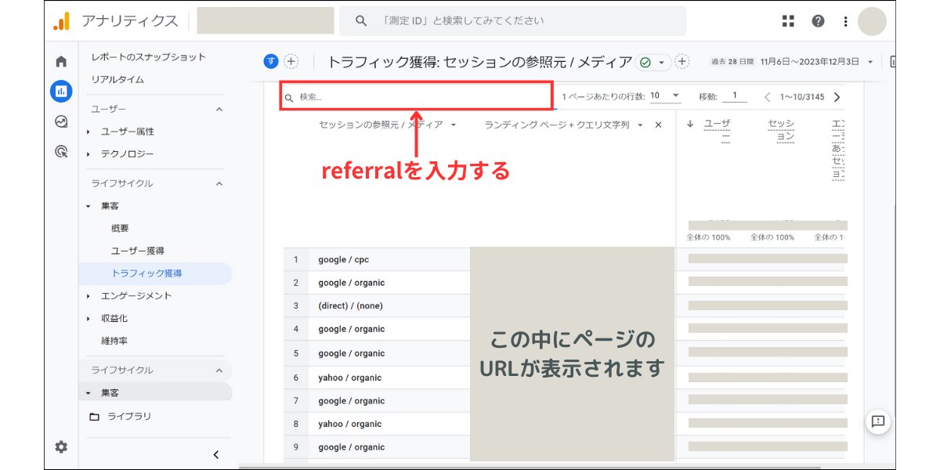Click the す comparison chip
This screenshot has height=470, width=940.
pyautogui.click(x=271, y=61)
